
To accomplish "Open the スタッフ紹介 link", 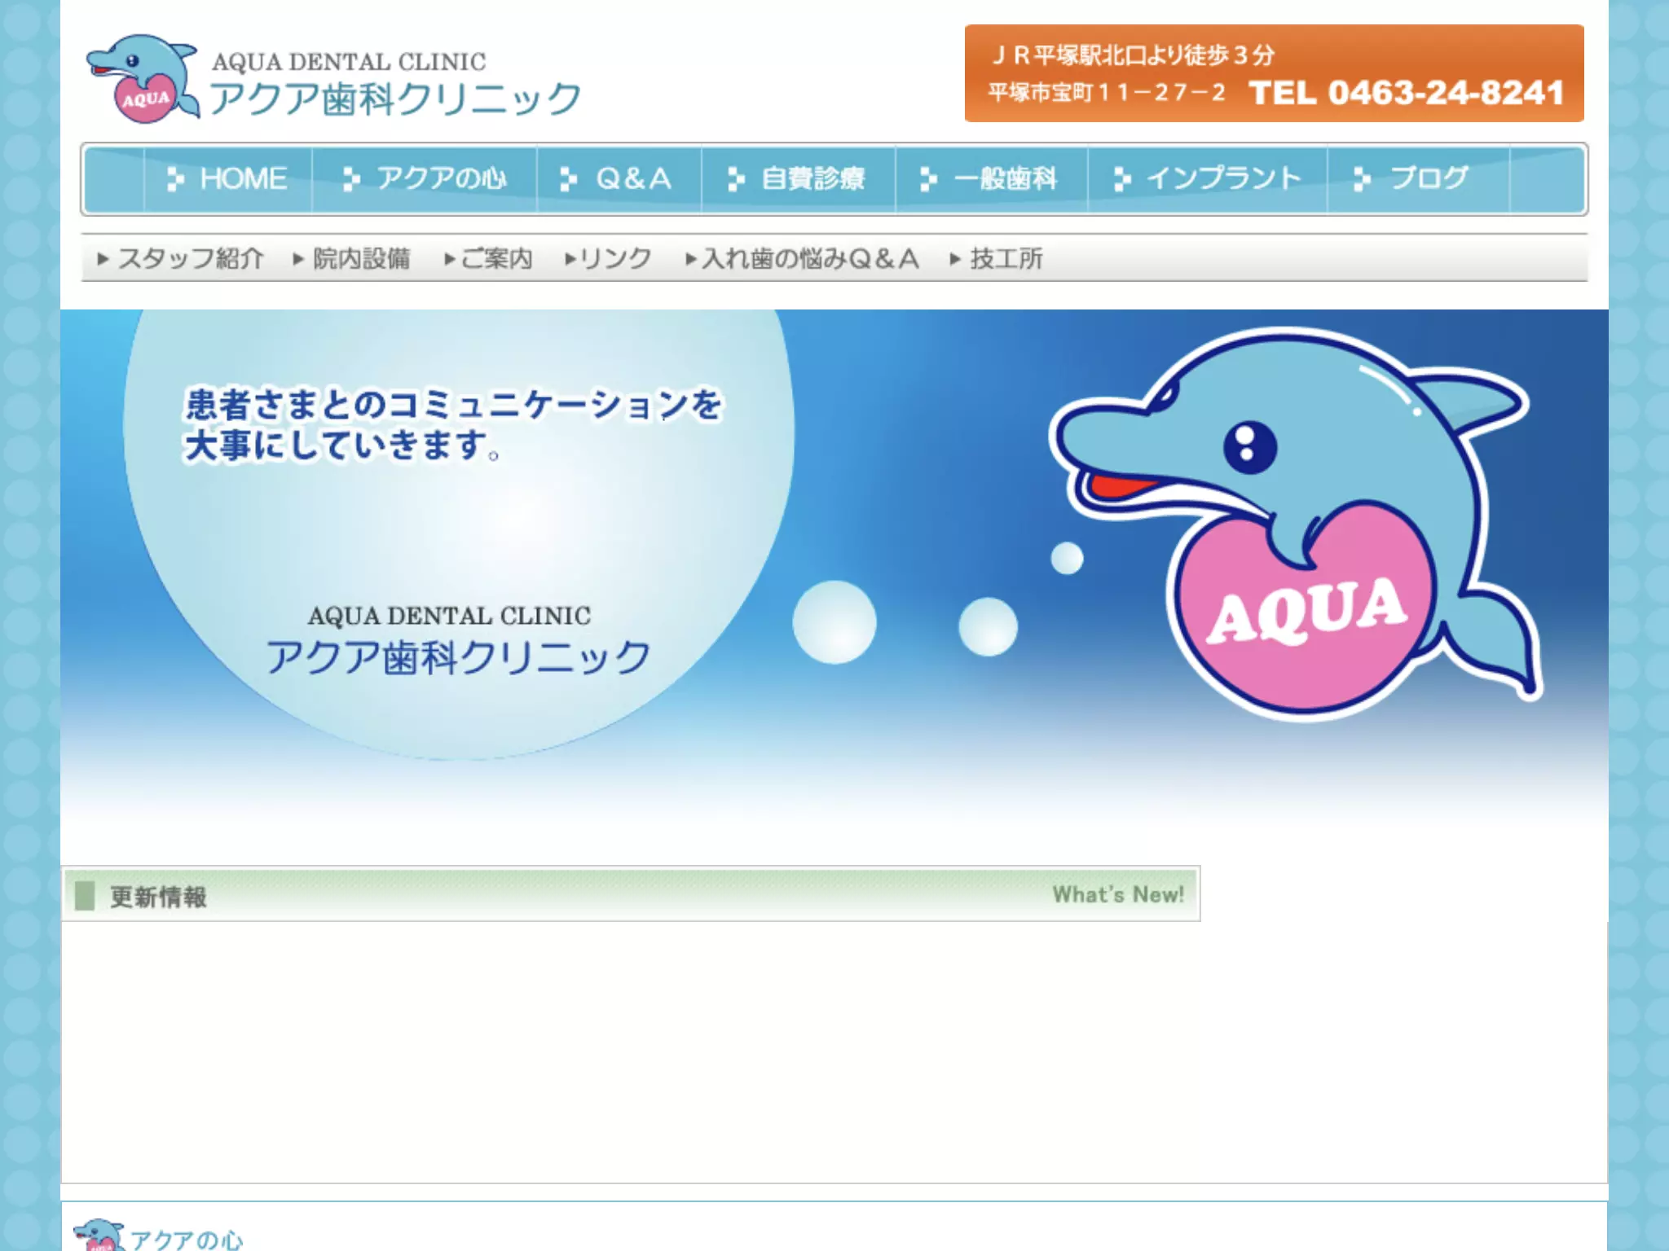I will pyautogui.click(x=180, y=259).
